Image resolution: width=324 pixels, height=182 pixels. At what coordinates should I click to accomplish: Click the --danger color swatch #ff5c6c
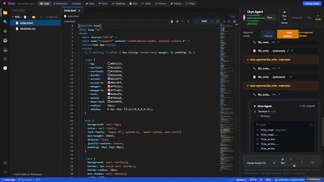pyautogui.click(x=109, y=86)
